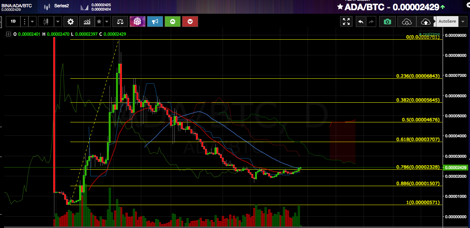Click the Open value 0.00002401
Viewport: 470px width, 228px height.
click(x=29, y=34)
